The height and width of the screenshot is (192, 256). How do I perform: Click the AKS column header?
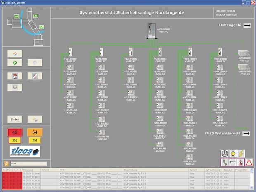click(91, 170)
